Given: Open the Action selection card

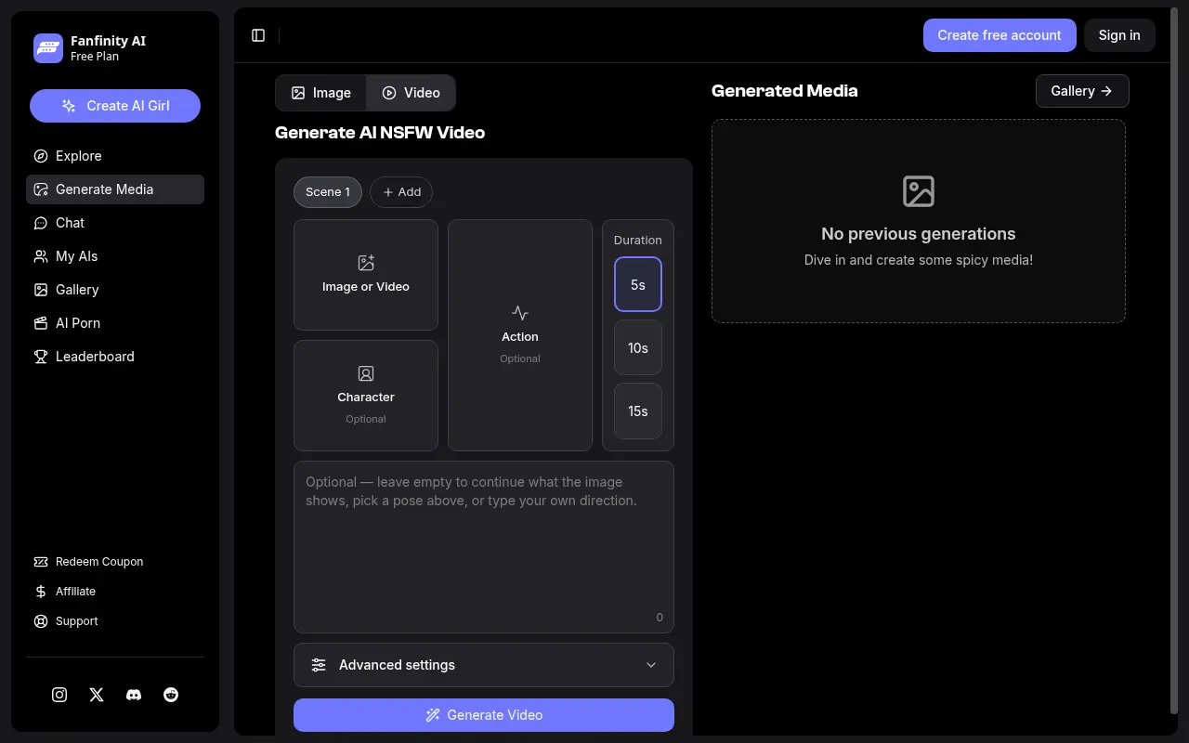Looking at the screenshot, I should pos(520,335).
